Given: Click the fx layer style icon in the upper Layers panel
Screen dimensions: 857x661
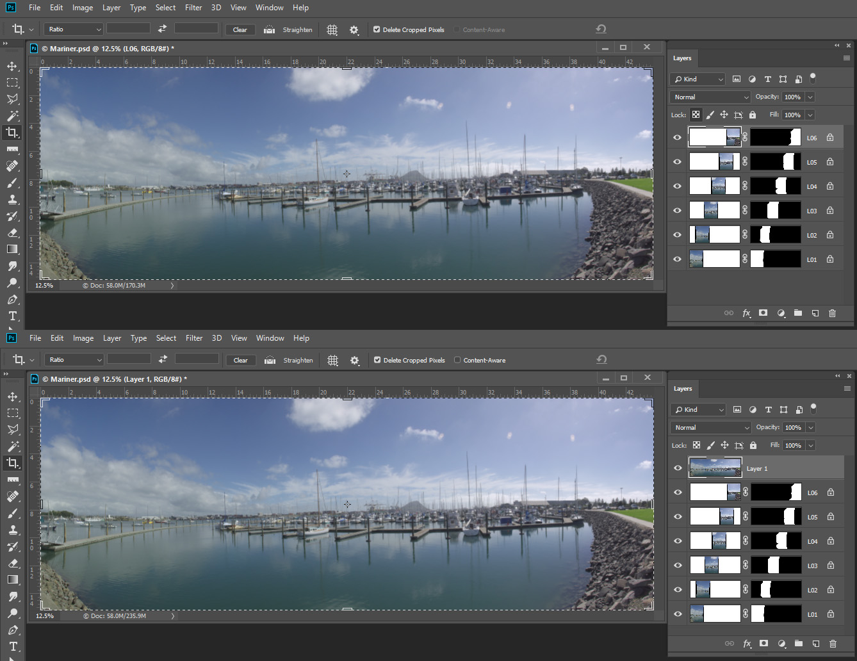Looking at the screenshot, I should [746, 313].
